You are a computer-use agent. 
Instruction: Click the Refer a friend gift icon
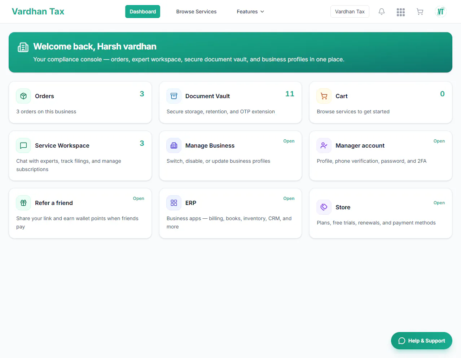23,203
